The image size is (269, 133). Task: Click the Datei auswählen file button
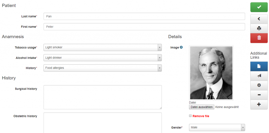coord(201,107)
